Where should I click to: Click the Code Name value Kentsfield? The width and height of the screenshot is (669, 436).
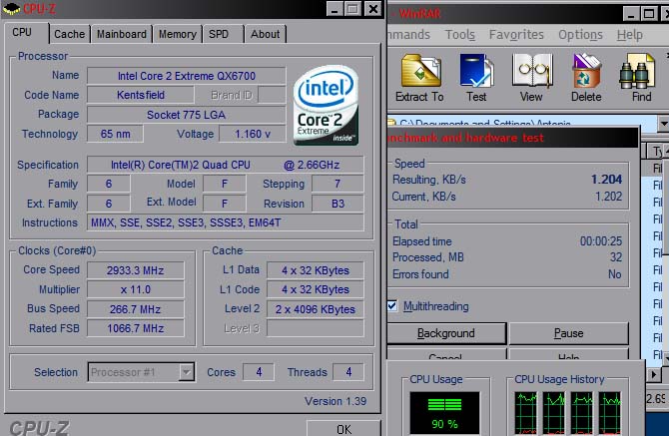(x=141, y=95)
